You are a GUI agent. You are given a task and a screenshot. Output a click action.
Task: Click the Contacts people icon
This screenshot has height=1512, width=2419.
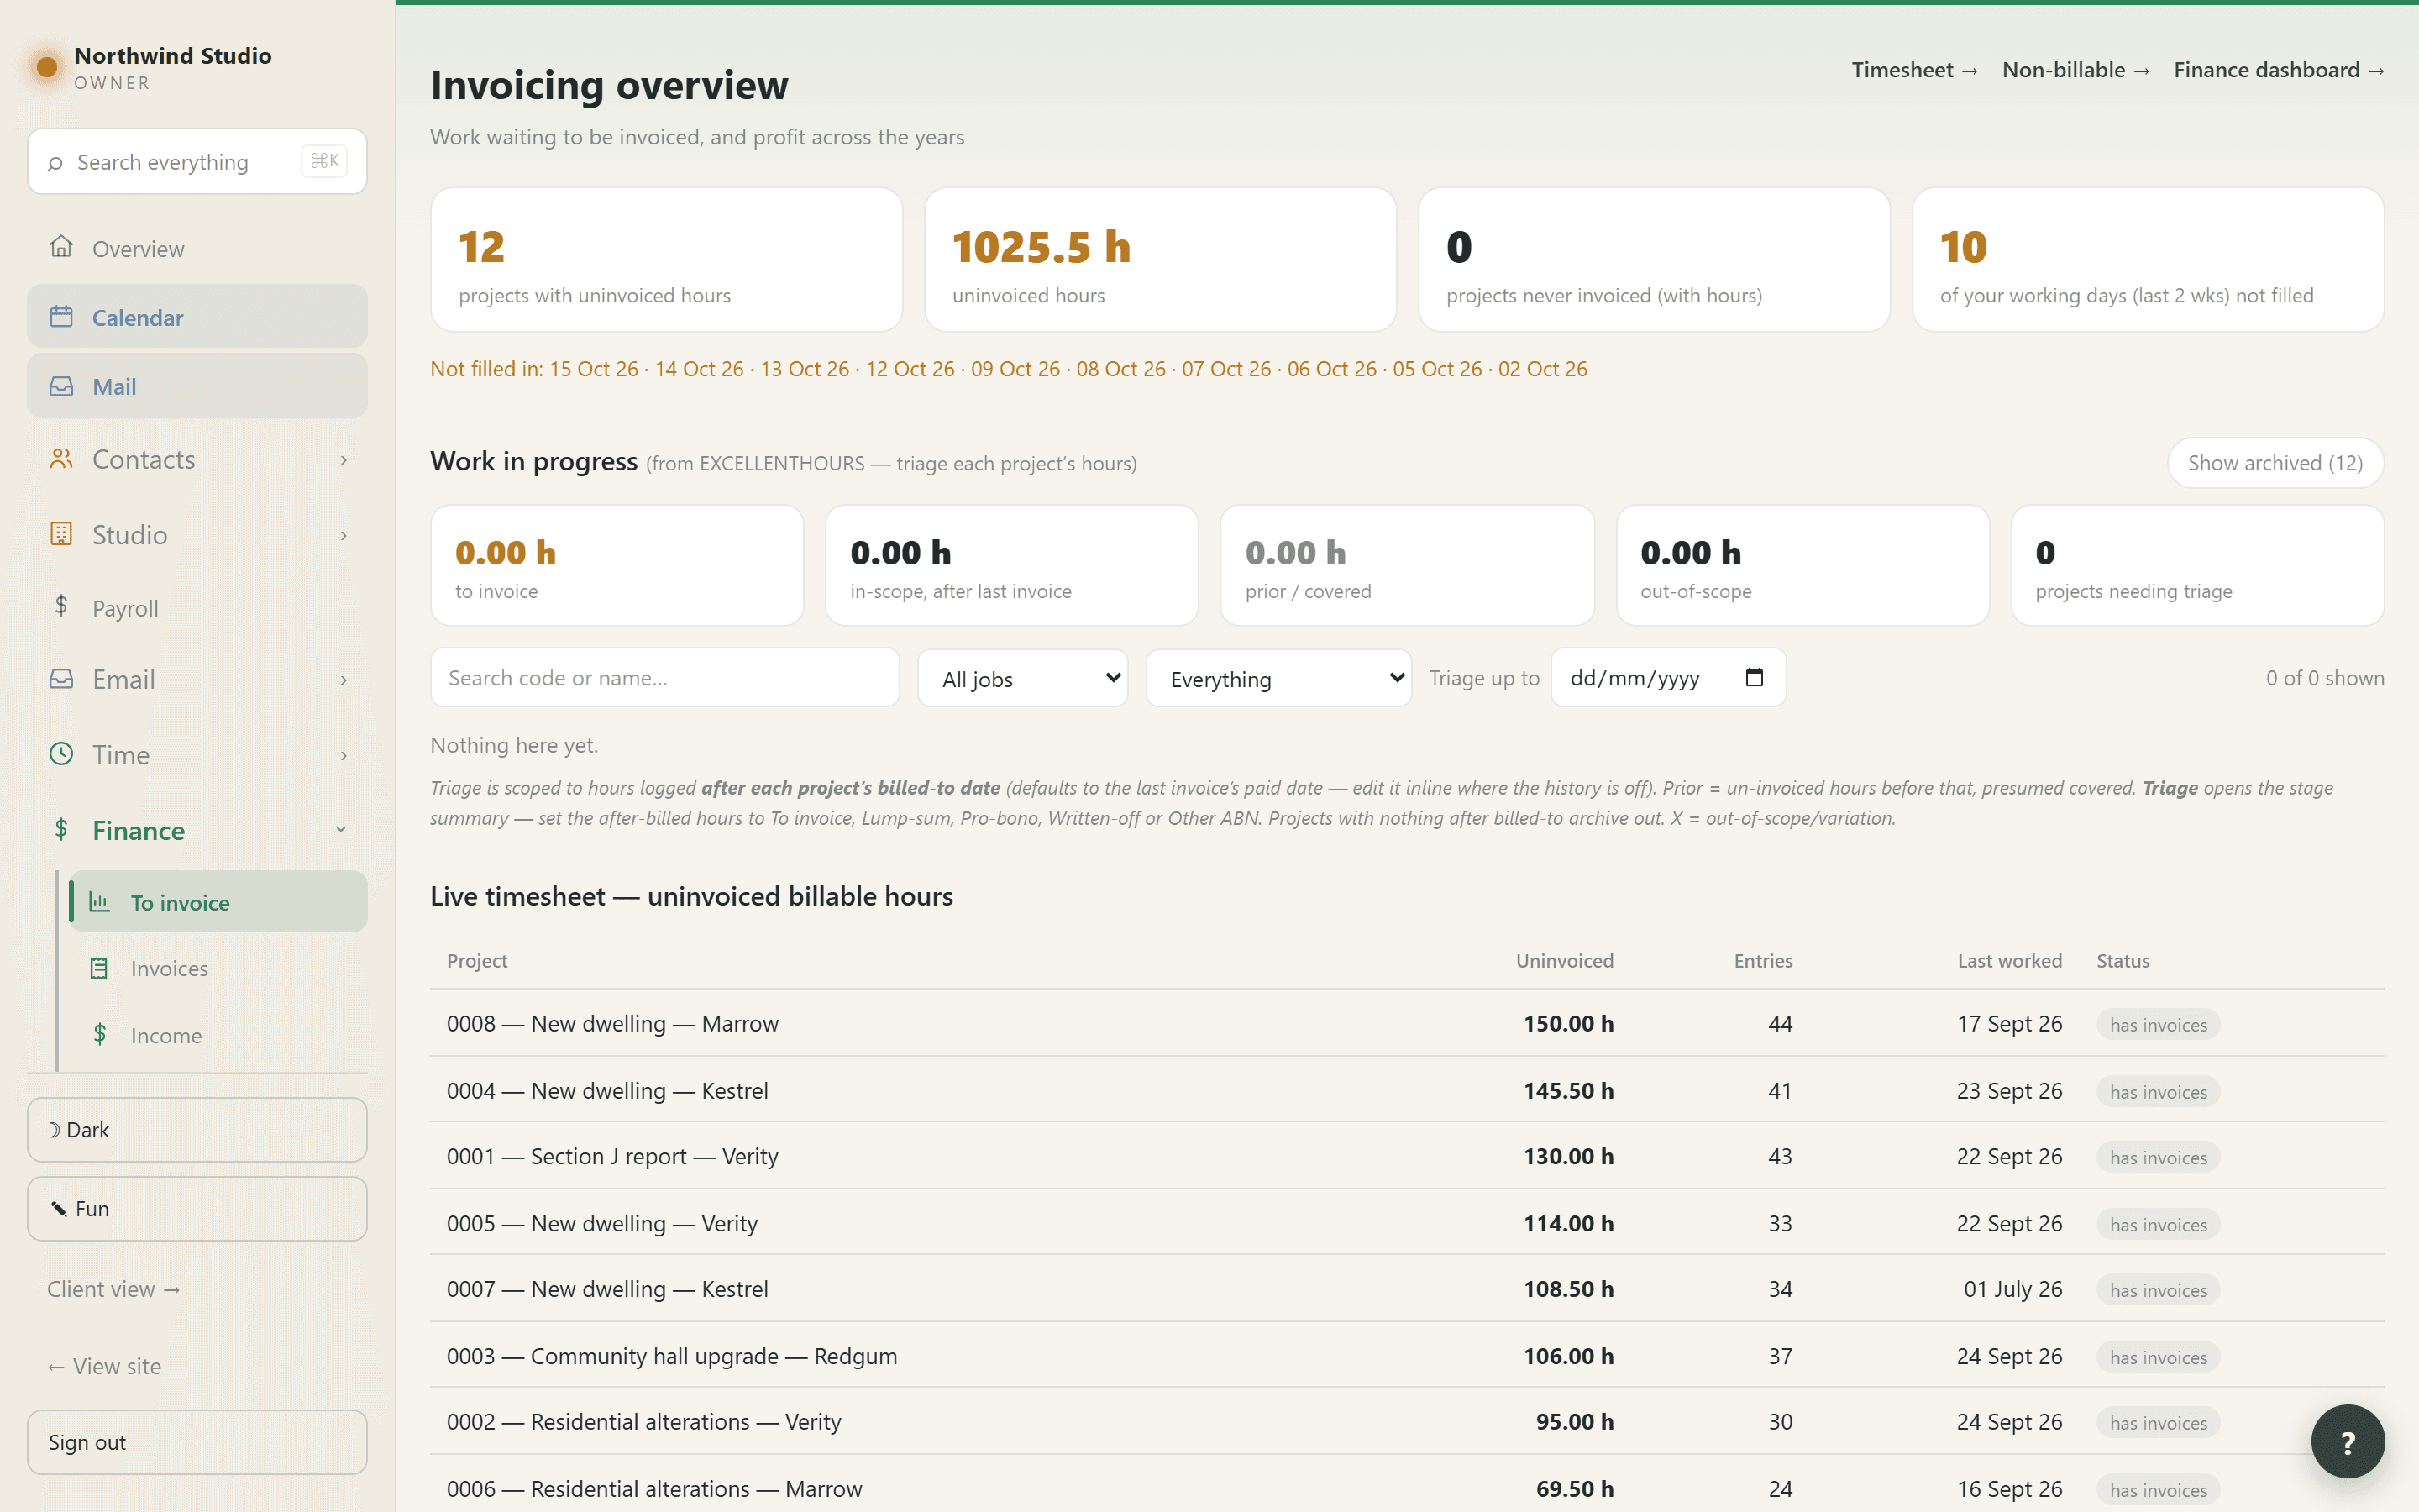click(61, 459)
